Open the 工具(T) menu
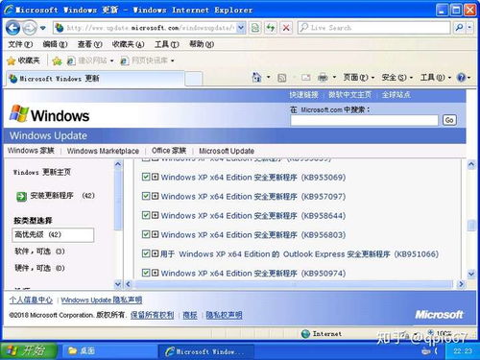This screenshot has width=480, height=360. (x=166, y=44)
